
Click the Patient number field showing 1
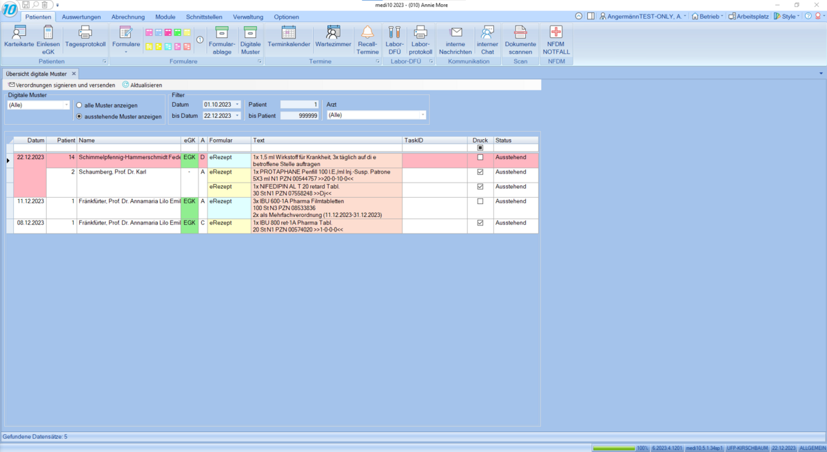pos(299,105)
